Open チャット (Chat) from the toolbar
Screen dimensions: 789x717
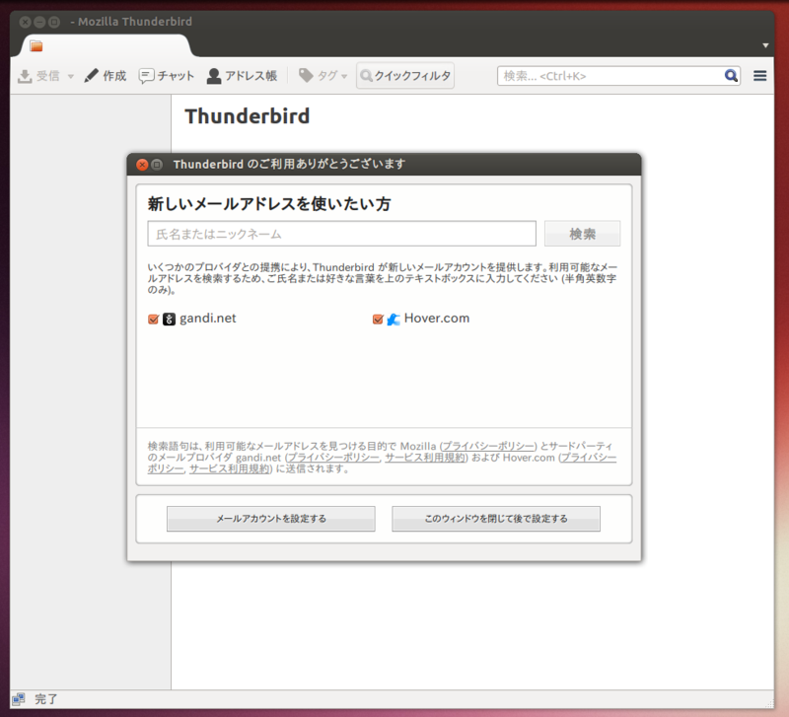[x=167, y=76]
